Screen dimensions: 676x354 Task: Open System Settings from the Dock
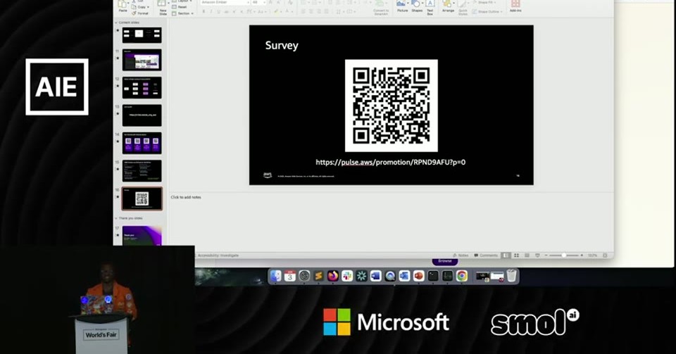(304, 276)
